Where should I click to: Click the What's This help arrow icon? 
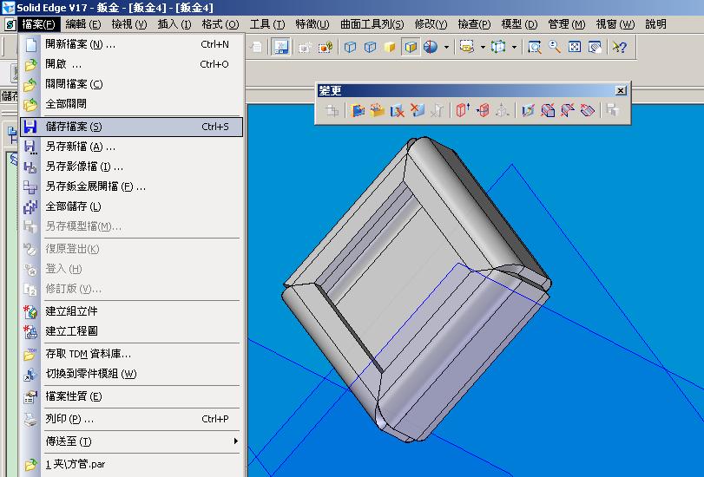(620, 47)
